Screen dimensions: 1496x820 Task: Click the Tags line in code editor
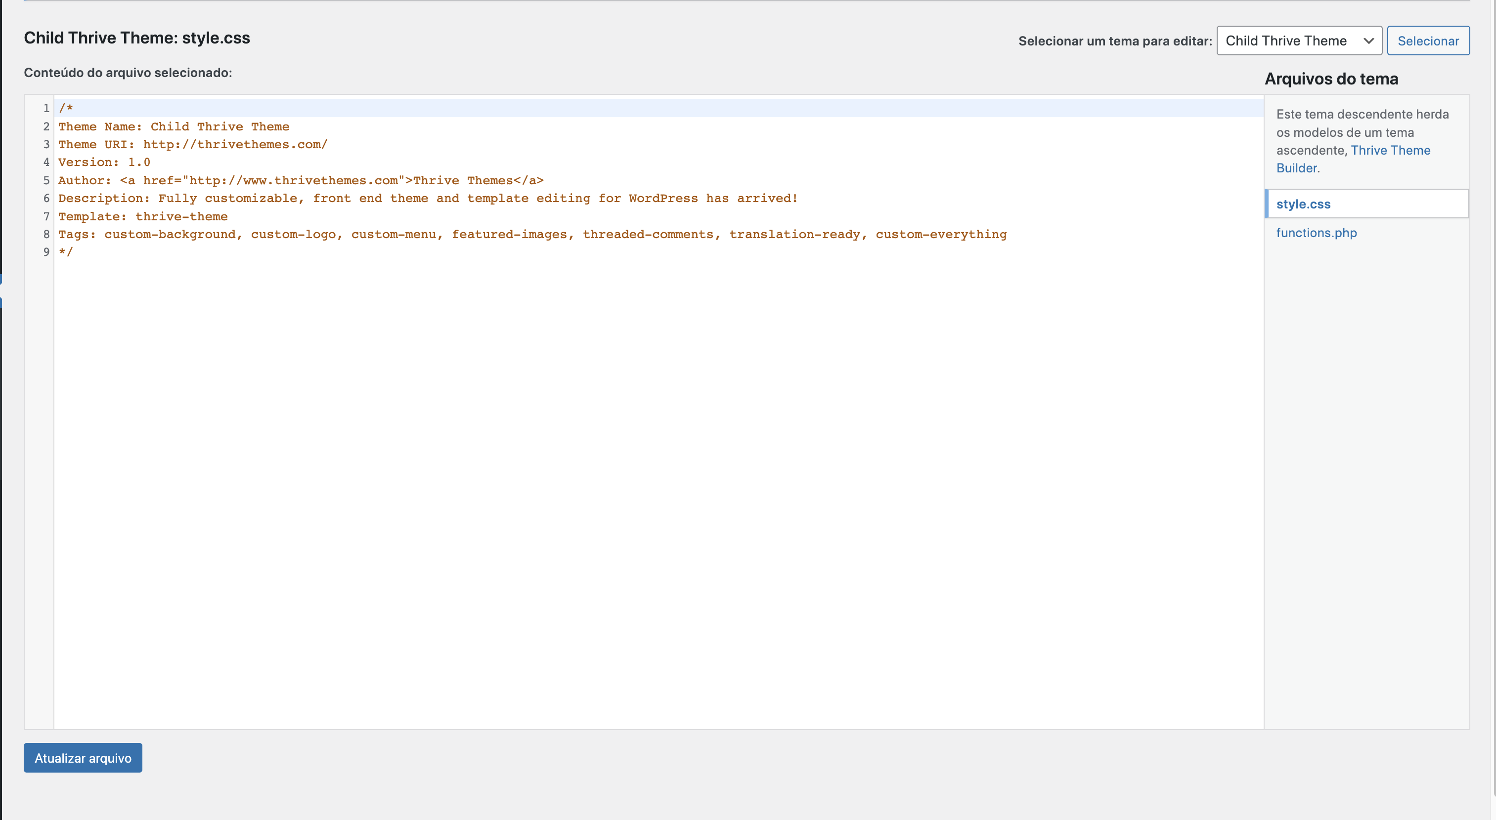click(532, 235)
